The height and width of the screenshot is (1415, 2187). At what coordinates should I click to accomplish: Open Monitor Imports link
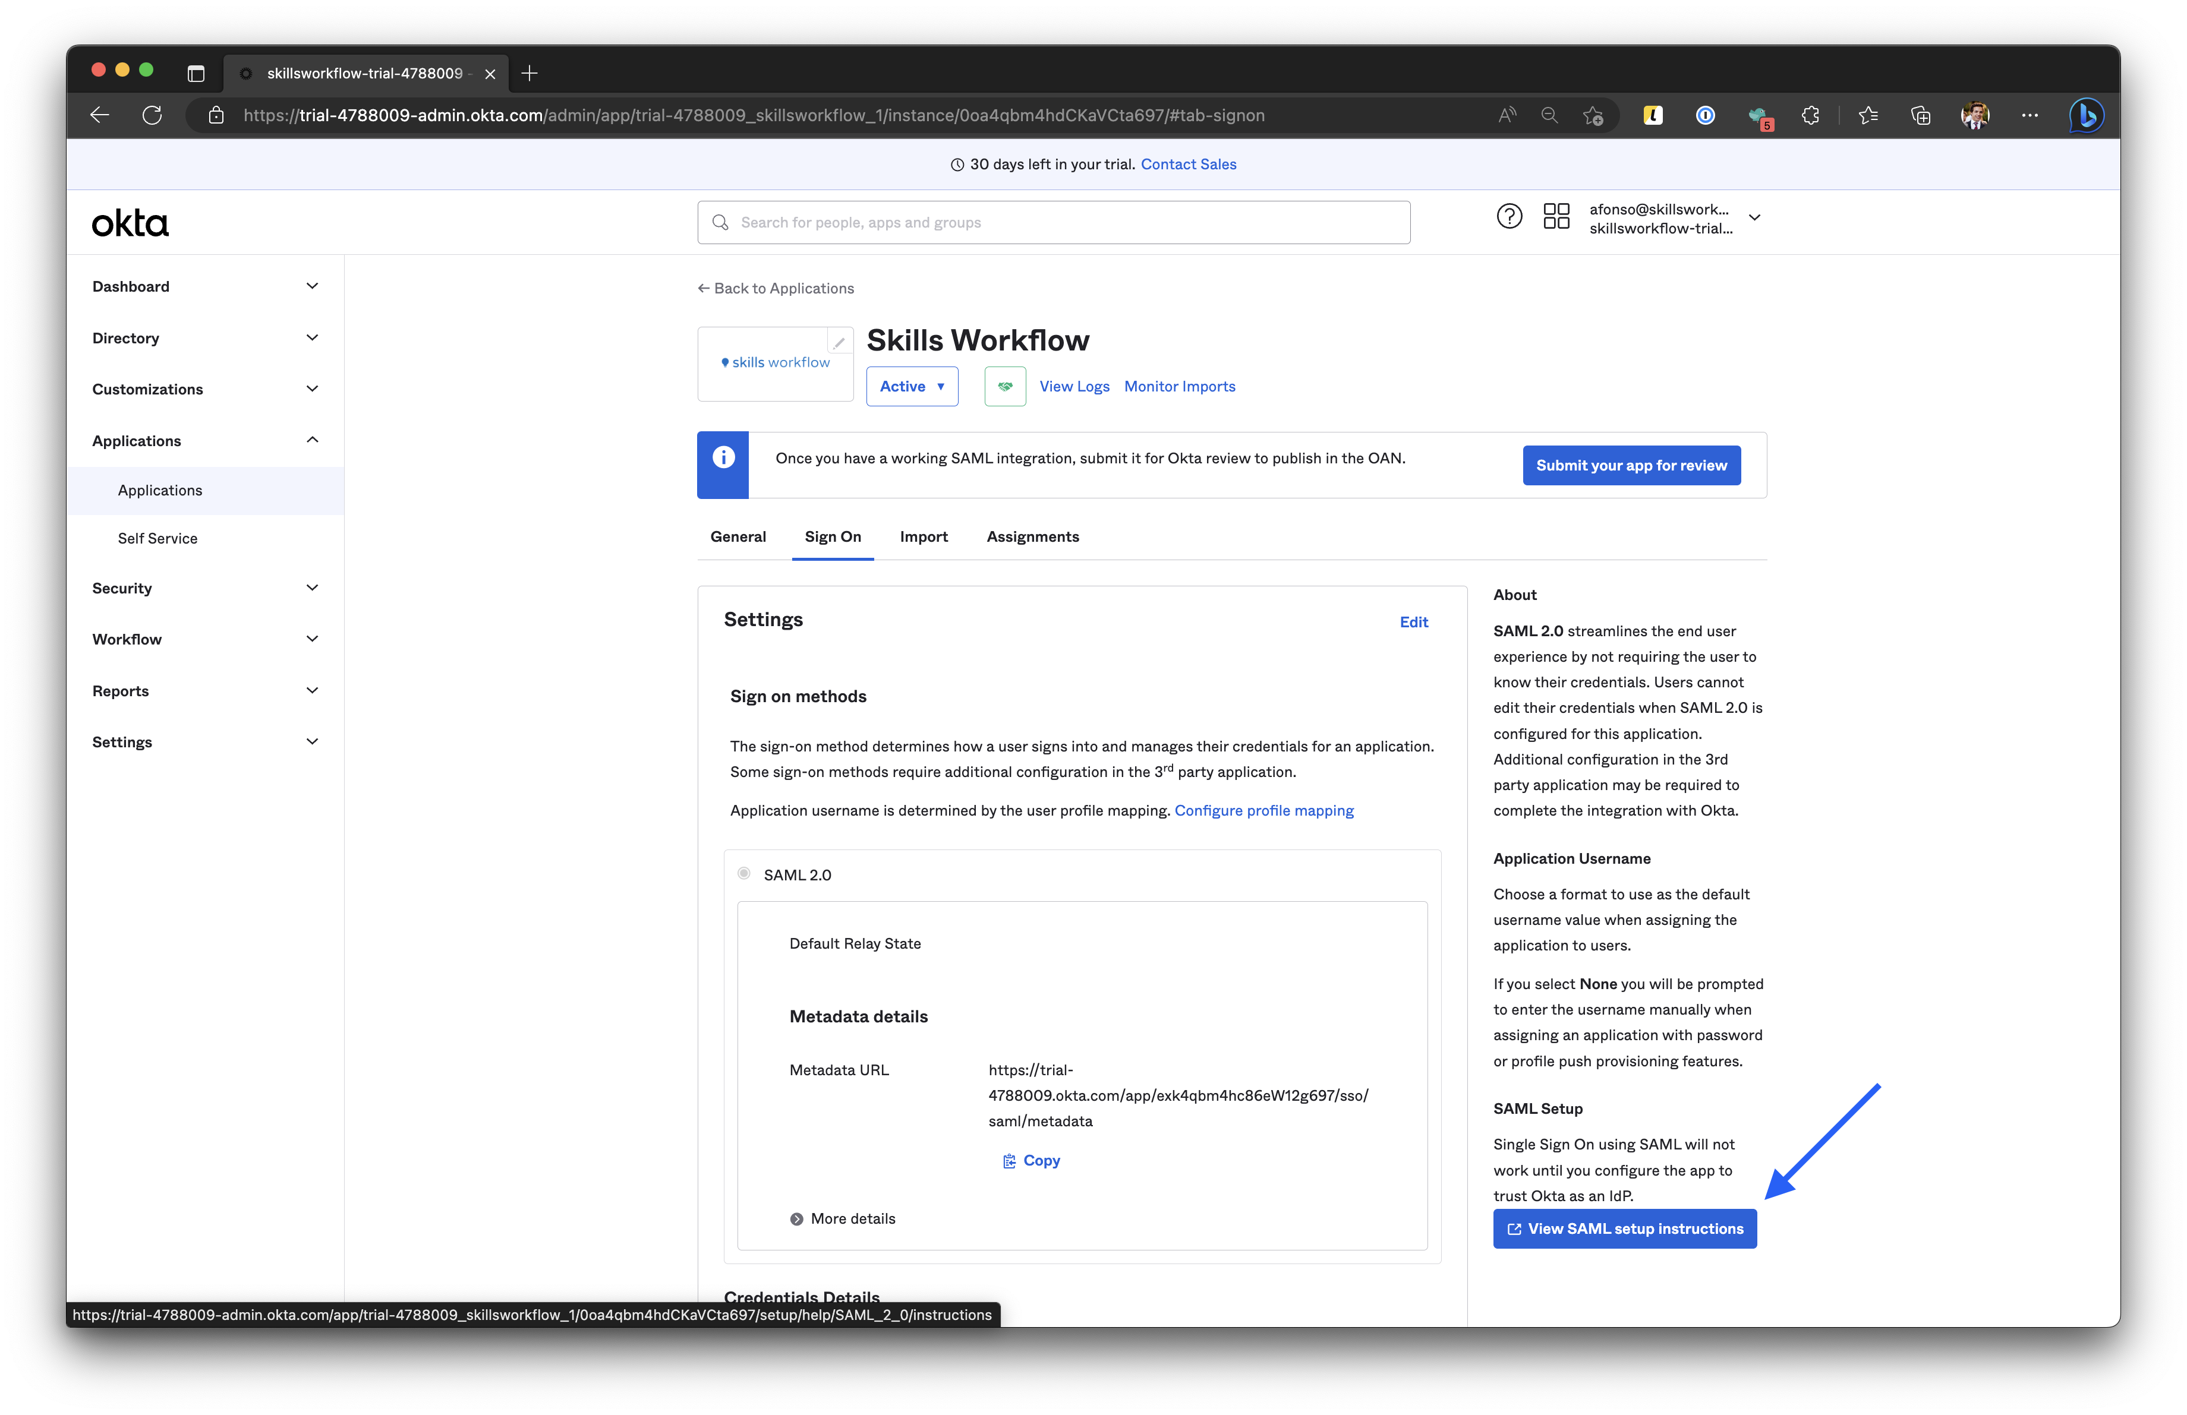(x=1180, y=387)
